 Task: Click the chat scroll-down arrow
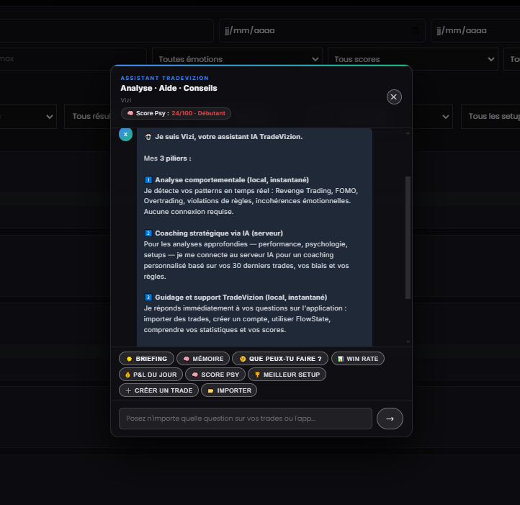(408, 341)
